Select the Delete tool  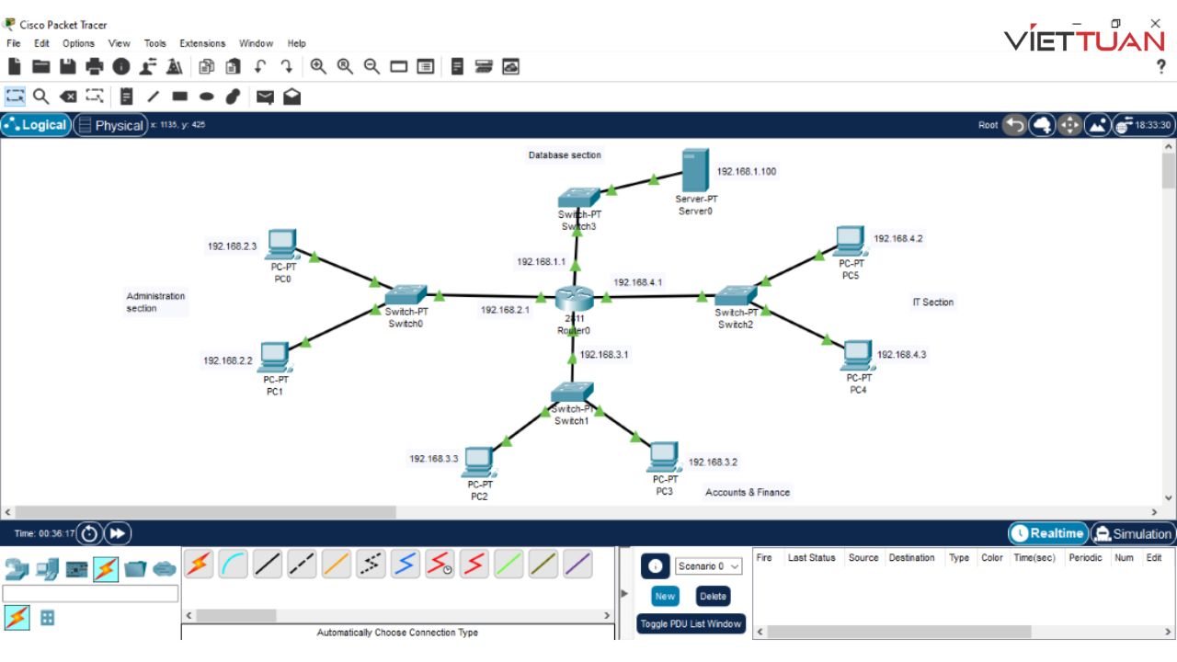(68, 96)
